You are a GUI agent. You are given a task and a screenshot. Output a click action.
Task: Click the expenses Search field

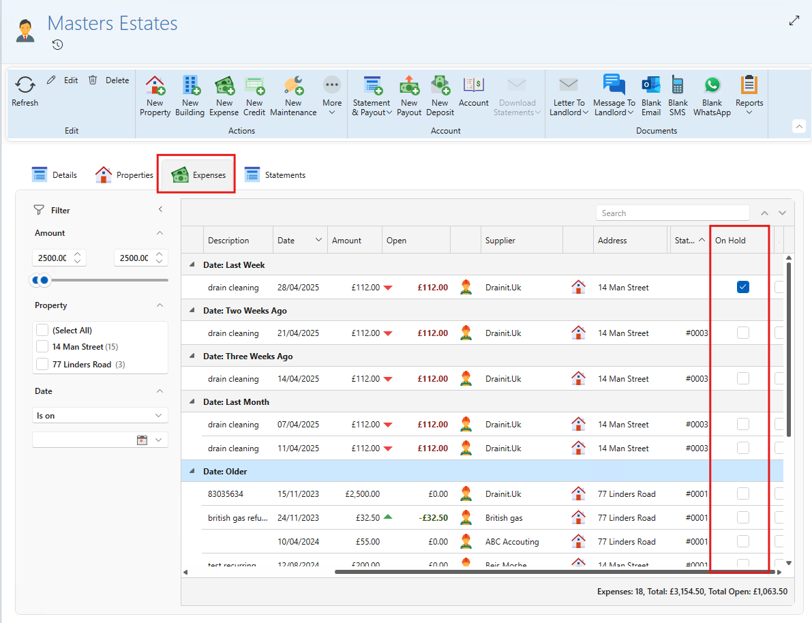point(672,213)
